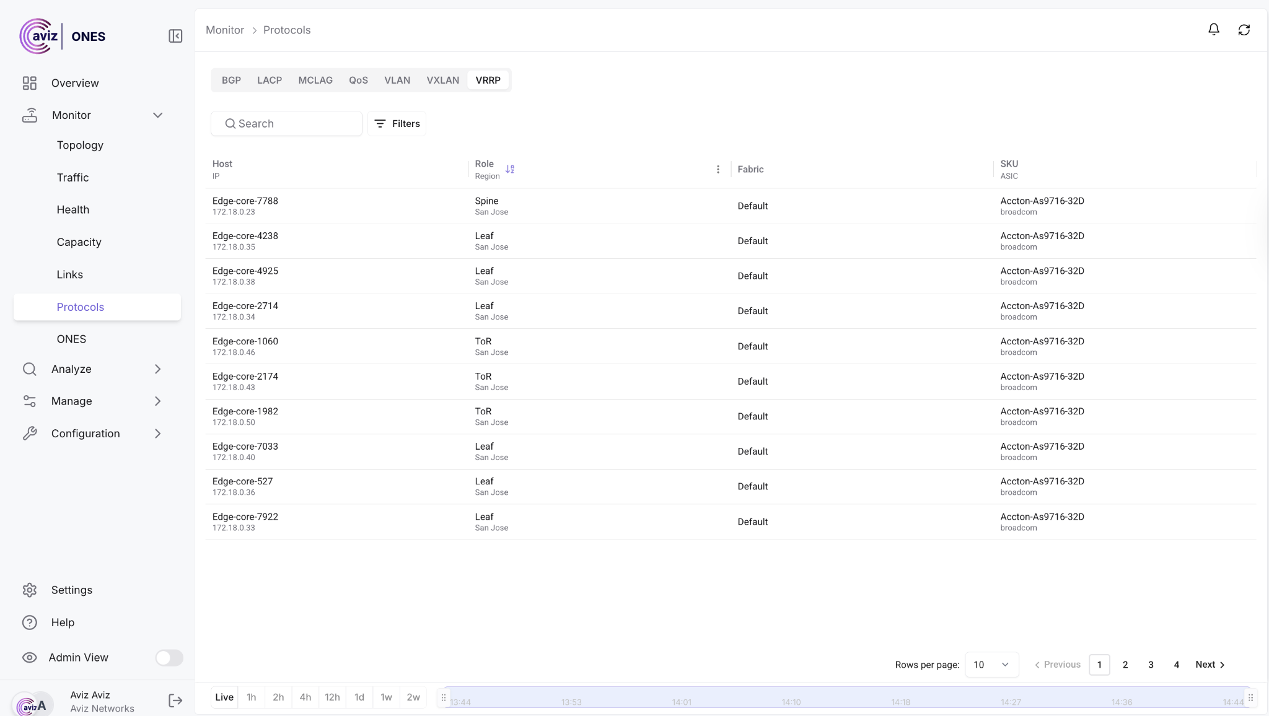Switch to the VXLAN tab
Image resolution: width=1269 pixels, height=716 pixels.
(442, 81)
